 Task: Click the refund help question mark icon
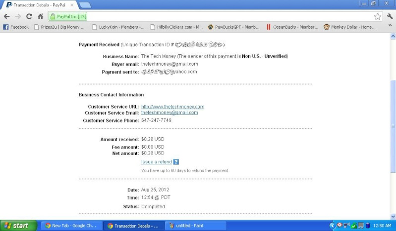point(176,162)
